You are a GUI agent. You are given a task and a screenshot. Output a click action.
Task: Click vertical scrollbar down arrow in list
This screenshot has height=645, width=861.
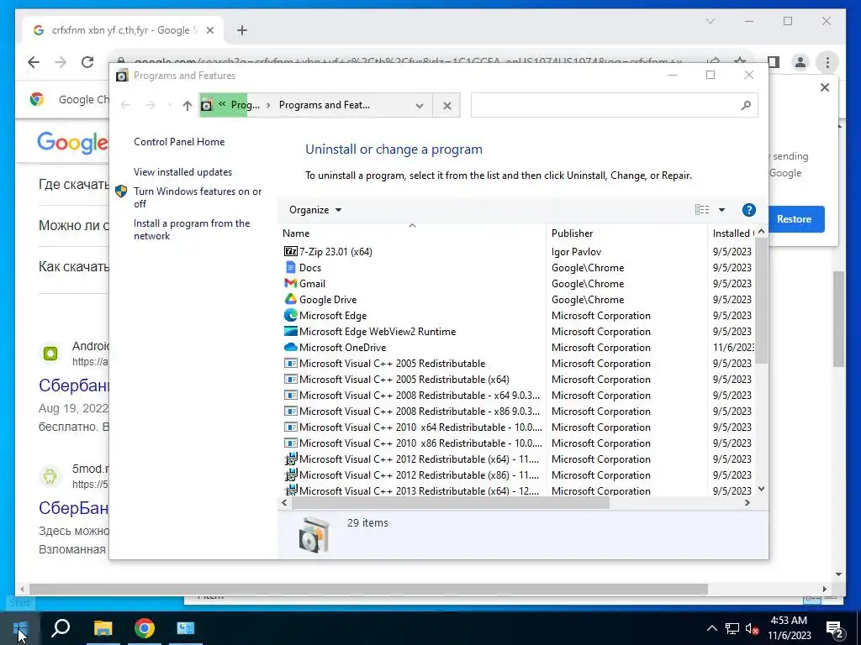761,489
